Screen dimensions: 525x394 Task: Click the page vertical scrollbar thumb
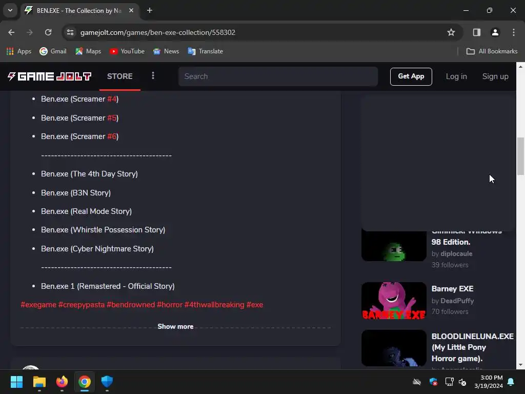coord(520,156)
